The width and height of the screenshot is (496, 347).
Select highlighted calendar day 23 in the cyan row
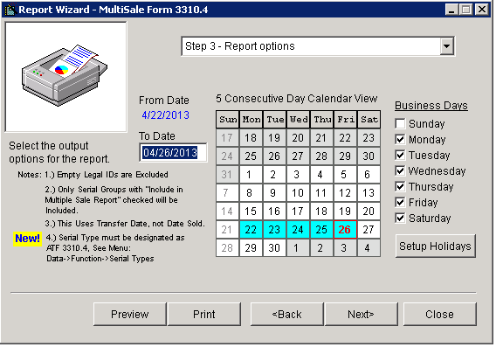274,230
